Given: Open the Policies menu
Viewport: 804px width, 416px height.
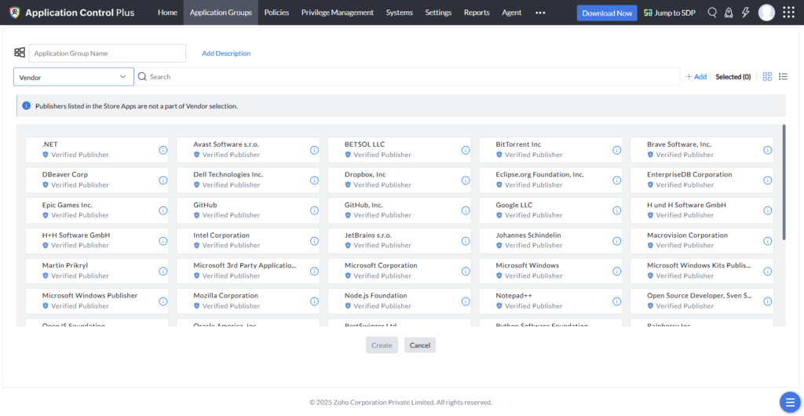Looking at the screenshot, I should [276, 13].
